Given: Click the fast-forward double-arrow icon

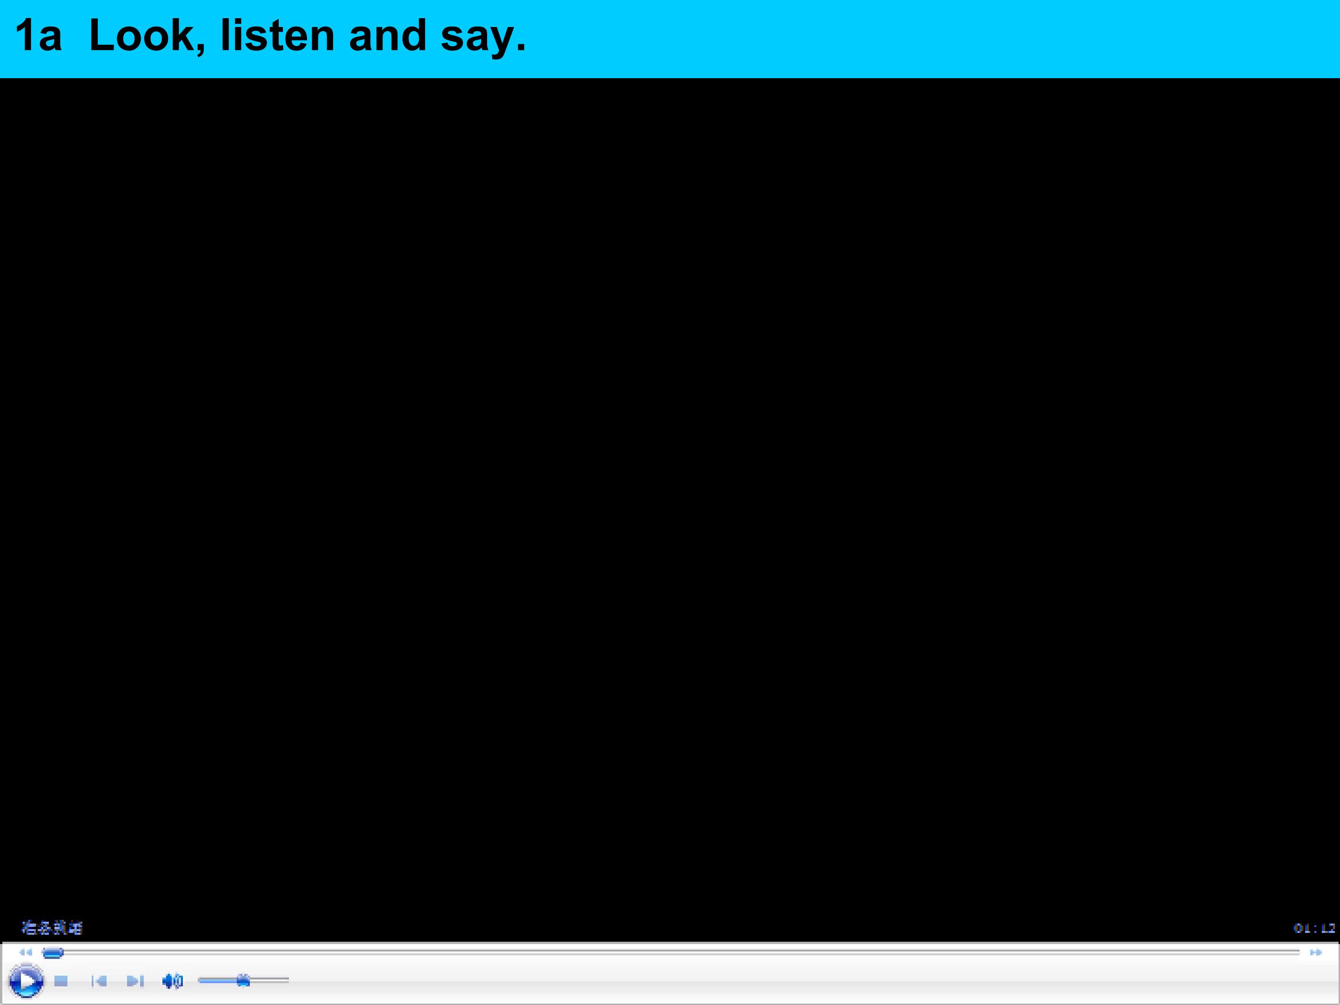Looking at the screenshot, I should click(1316, 953).
